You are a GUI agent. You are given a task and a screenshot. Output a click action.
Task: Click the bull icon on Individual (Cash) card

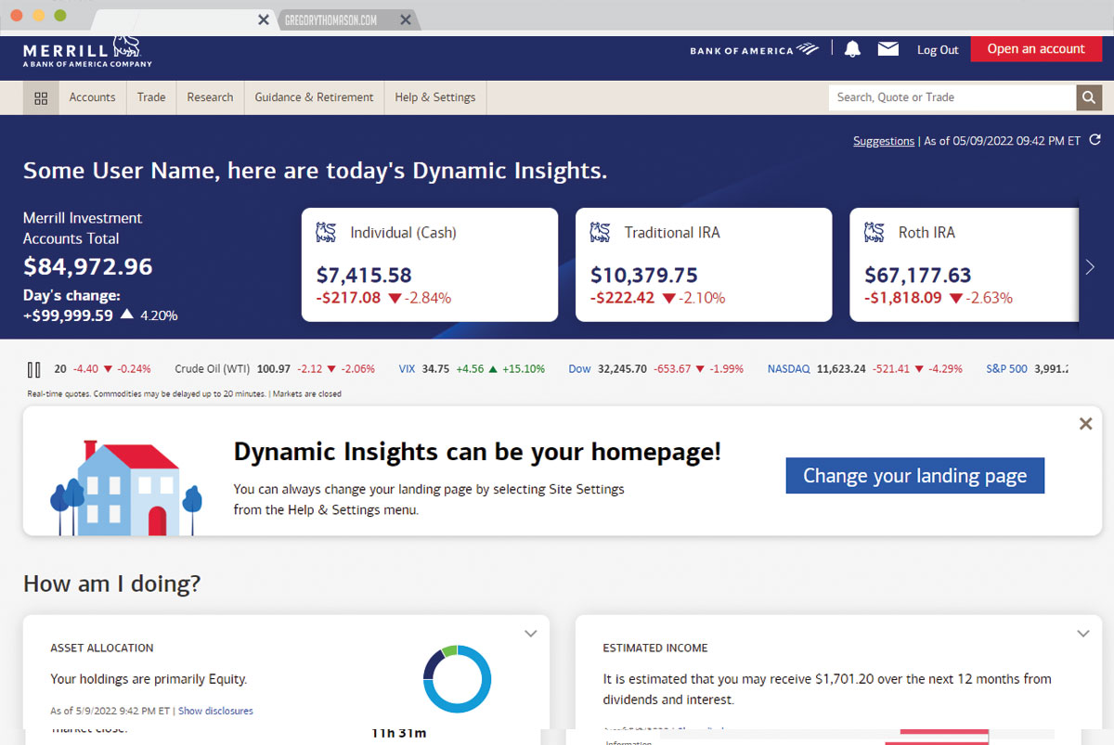point(326,232)
